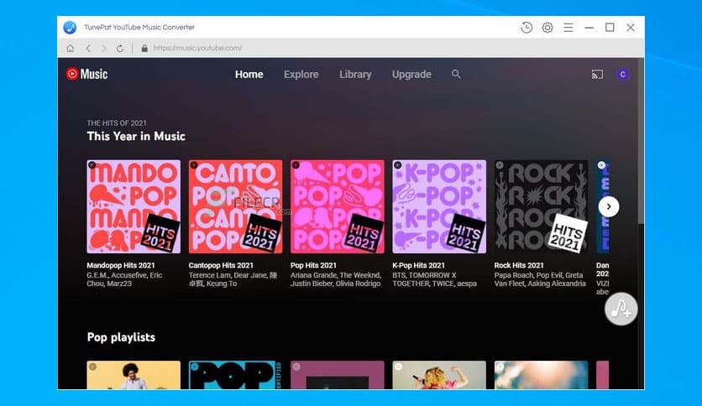Image resolution: width=702 pixels, height=406 pixels.
Task: Open the purple C account avatar
Action: 622,74
